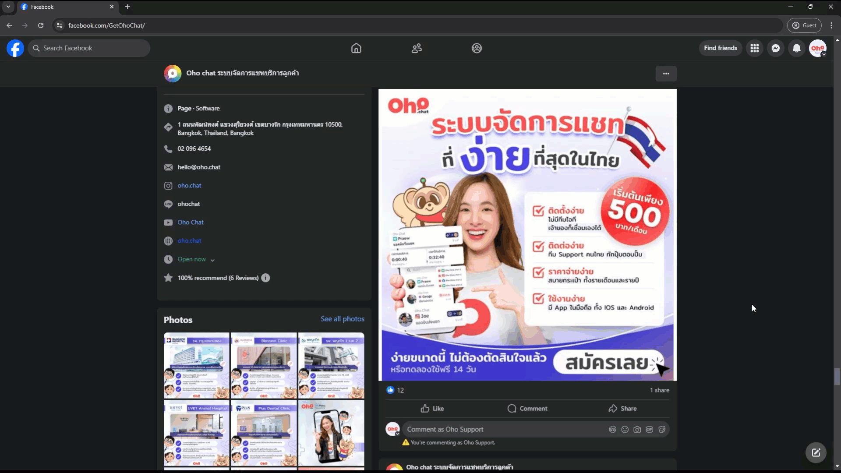Open the Oho promotional post image

[x=527, y=235]
